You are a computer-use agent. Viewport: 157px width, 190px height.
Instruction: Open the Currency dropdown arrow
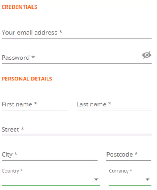click(148, 179)
